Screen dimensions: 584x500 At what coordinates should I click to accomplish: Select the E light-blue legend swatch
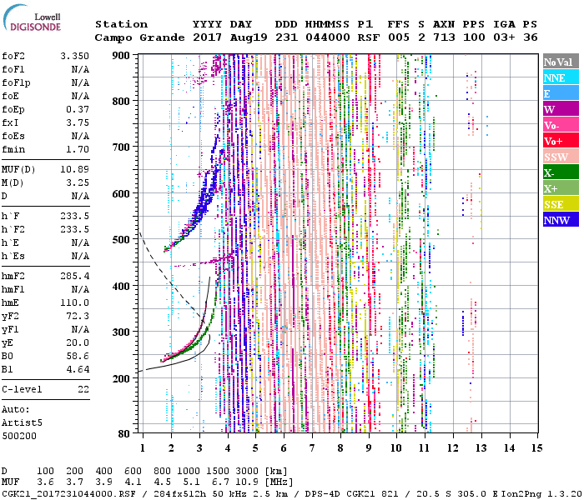[x=561, y=93]
